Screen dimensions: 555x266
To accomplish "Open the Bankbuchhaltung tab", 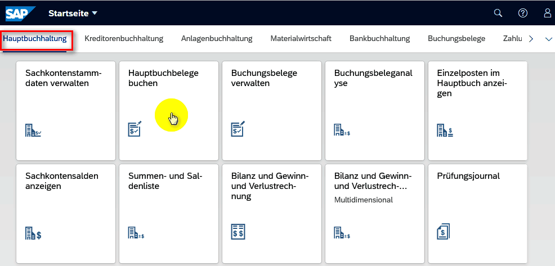I will (x=379, y=39).
